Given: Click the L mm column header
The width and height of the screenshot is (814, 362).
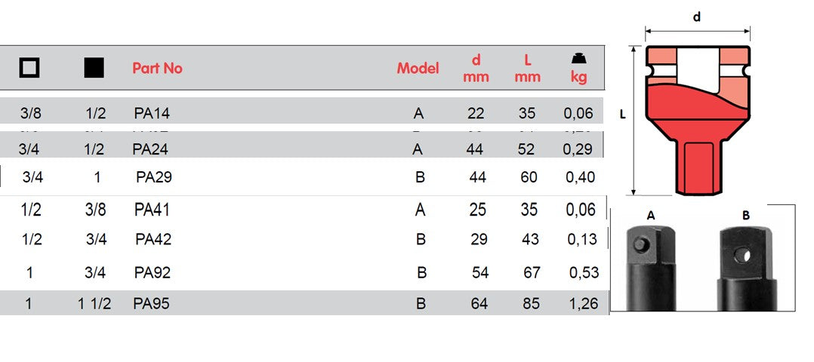Looking at the screenshot, I should click(528, 68).
